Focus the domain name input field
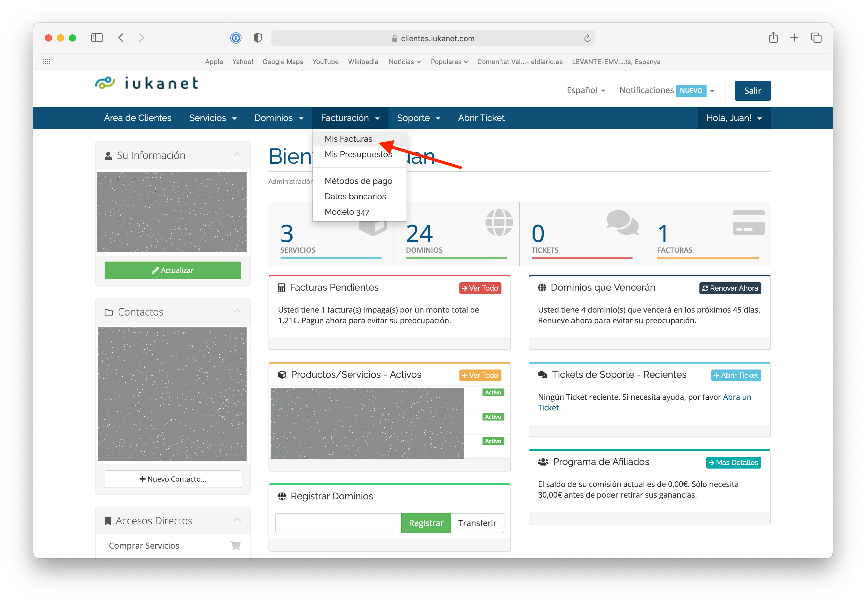866x602 pixels. [338, 523]
